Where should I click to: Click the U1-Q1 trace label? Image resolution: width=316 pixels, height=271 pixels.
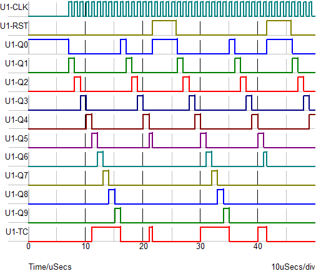(16, 63)
